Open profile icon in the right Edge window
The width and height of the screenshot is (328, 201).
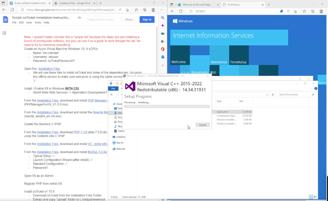pyautogui.click(x=321, y=12)
